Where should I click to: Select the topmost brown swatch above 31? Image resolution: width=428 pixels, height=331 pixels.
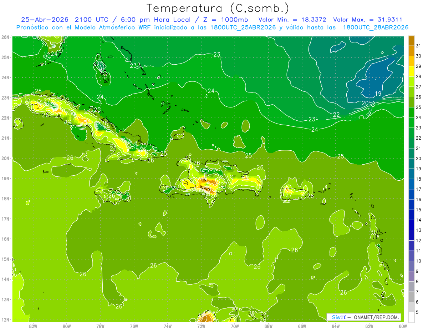(411, 41)
